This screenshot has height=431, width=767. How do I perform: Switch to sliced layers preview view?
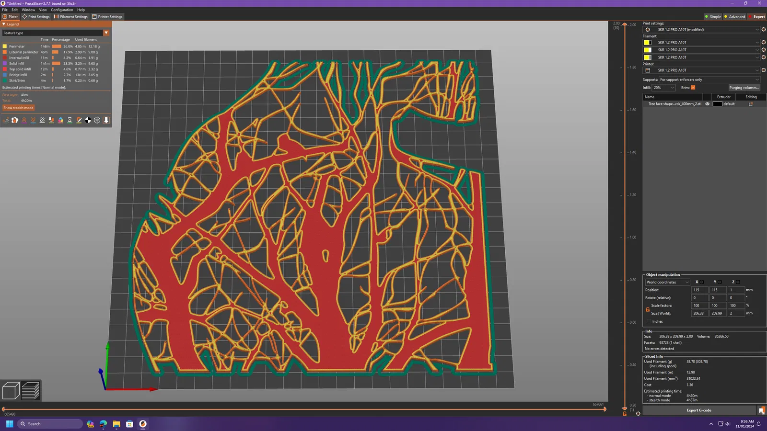tap(31, 390)
